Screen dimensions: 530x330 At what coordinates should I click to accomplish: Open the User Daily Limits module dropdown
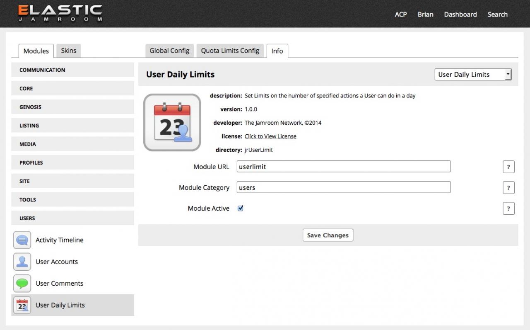(x=473, y=75)
